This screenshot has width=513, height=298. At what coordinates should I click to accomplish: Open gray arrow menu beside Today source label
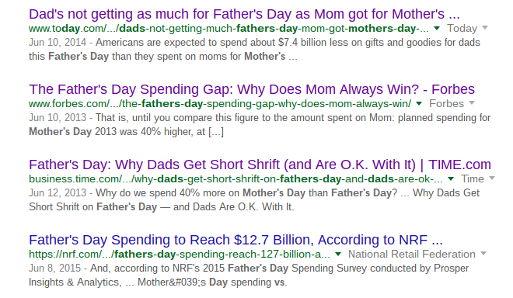pos(485,28)
